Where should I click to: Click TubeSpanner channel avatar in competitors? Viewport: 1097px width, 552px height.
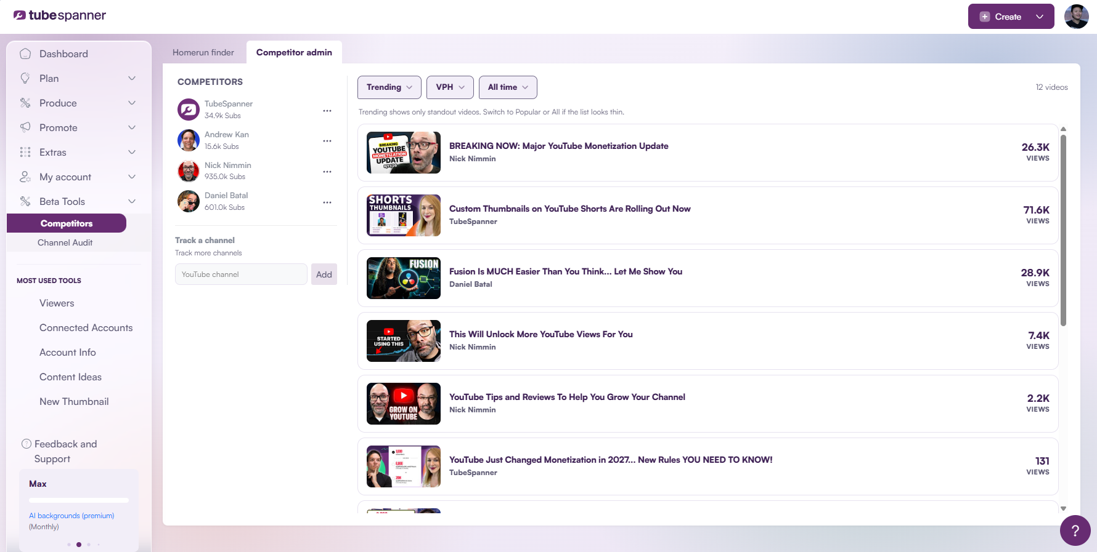189,110
